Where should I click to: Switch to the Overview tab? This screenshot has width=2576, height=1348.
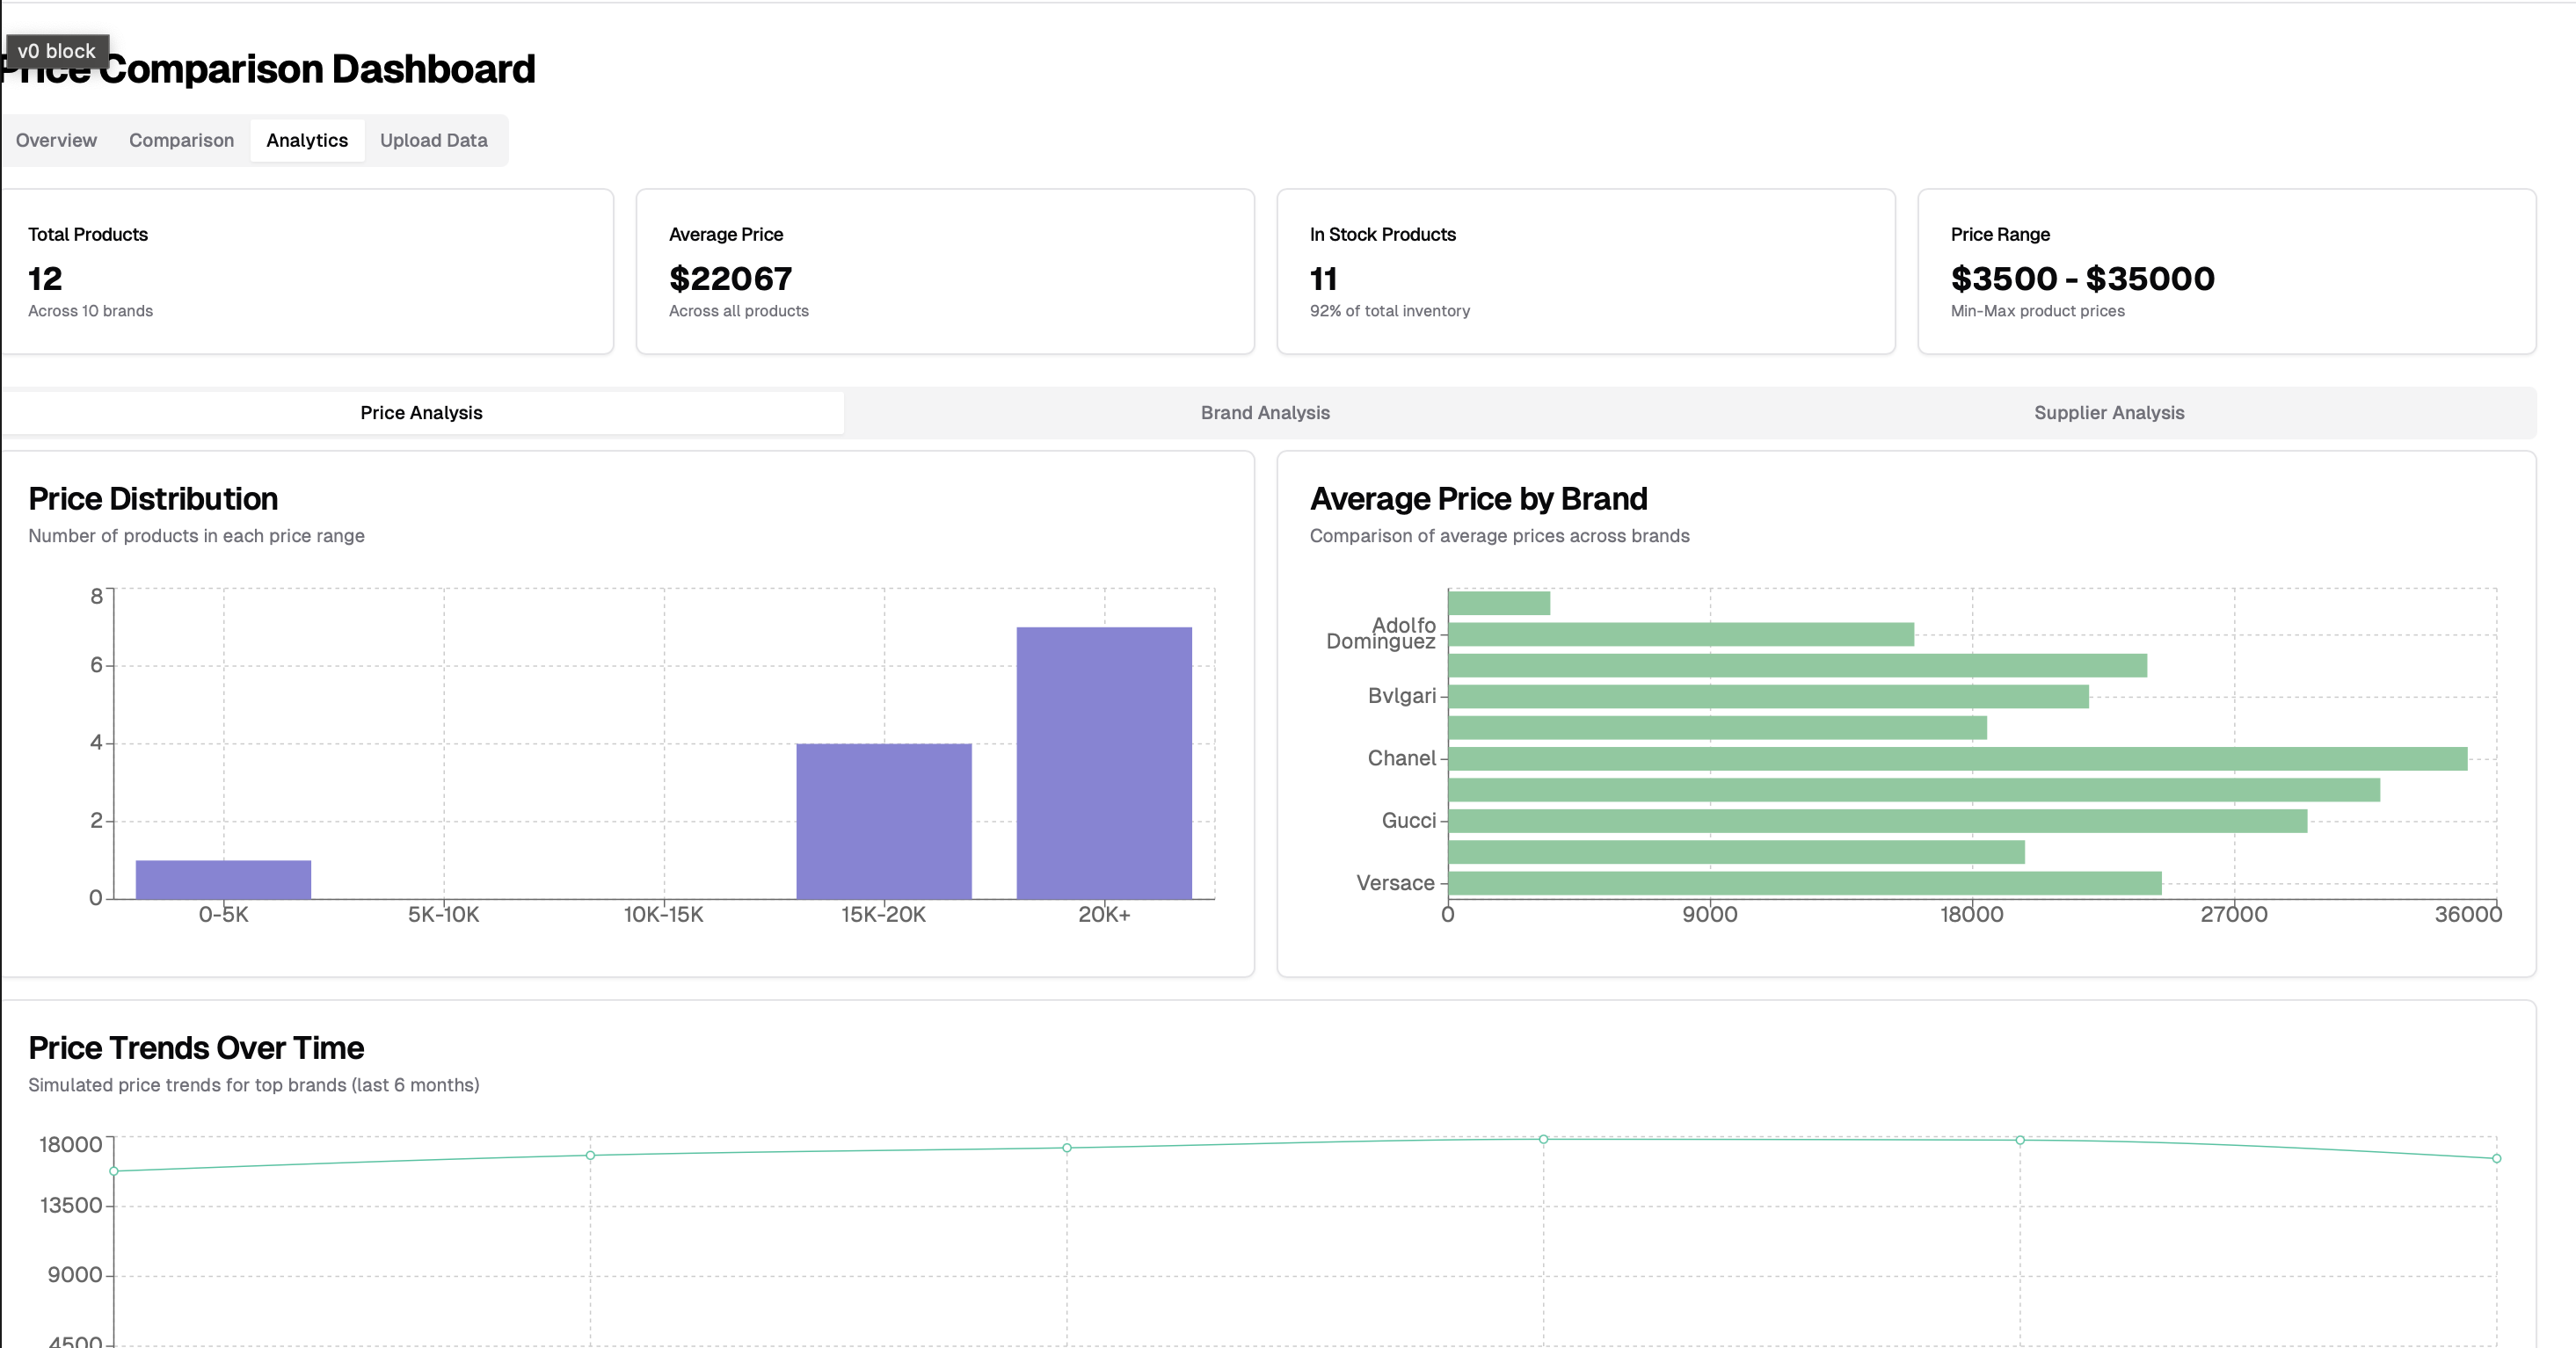[x=56, y=140]
